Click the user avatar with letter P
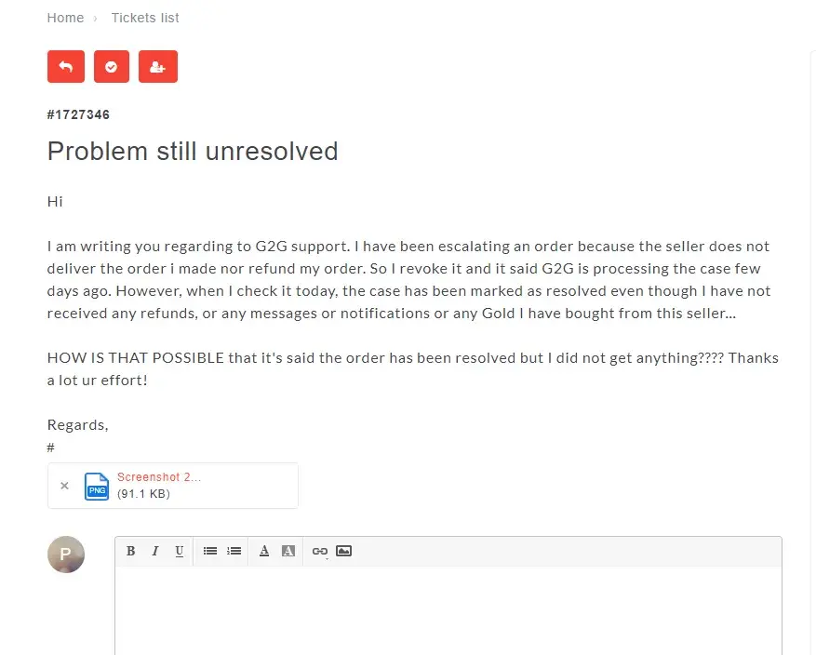This screenshot has width=816, height=655. point(66,555)
